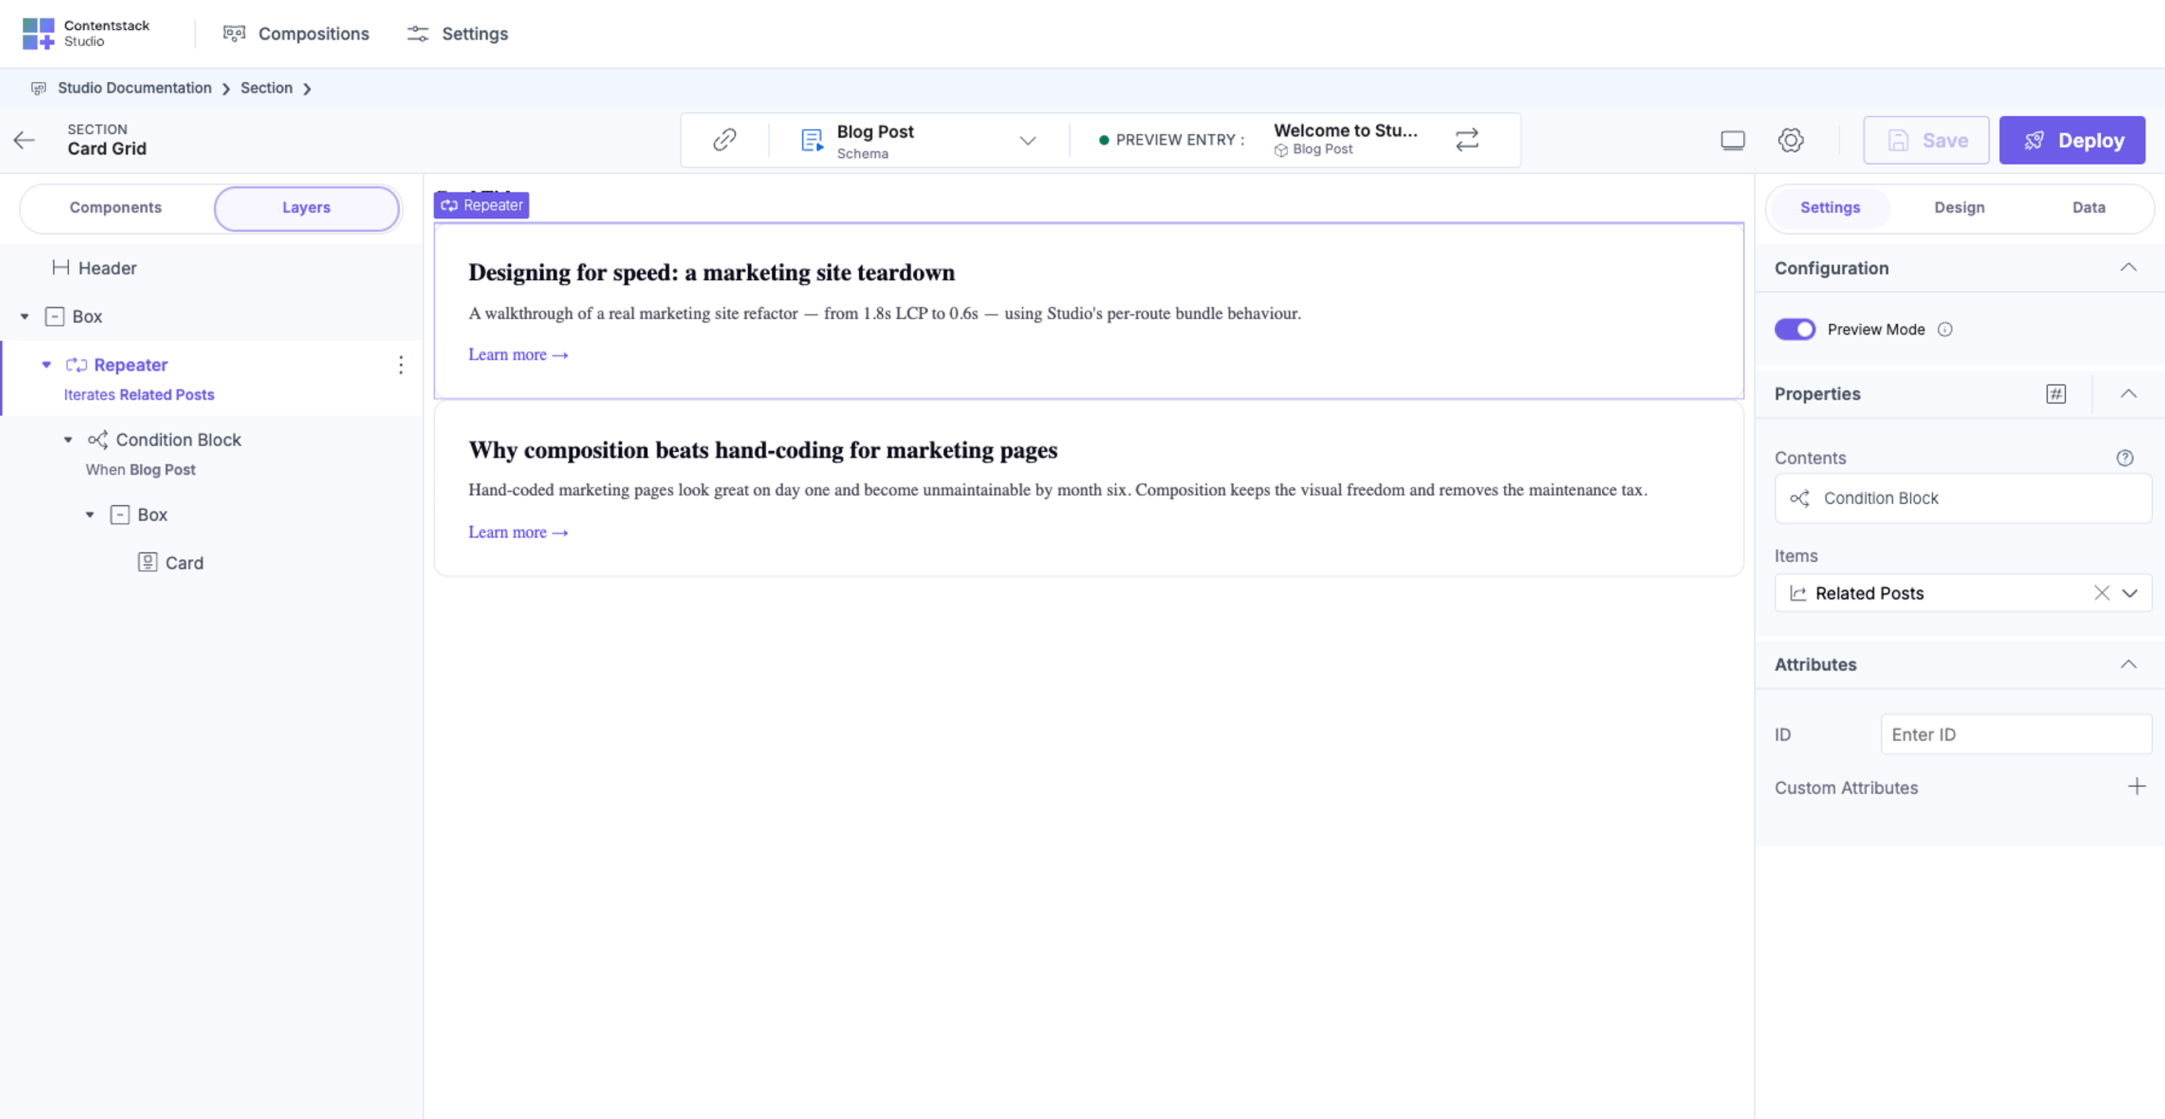Viewport: 2165px width, 1119px height.
Task: Open the device viewport icon
Action: pos(1732,140)
